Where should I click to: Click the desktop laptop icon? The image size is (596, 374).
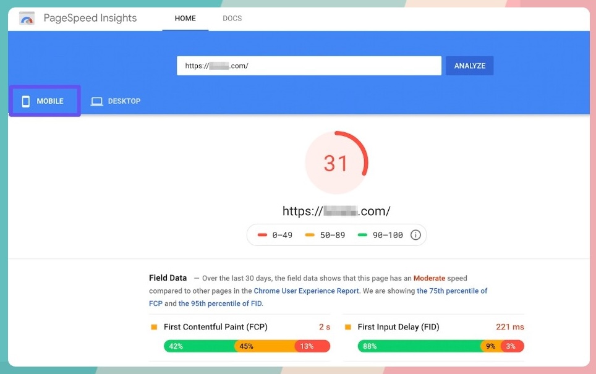point(96,101)
